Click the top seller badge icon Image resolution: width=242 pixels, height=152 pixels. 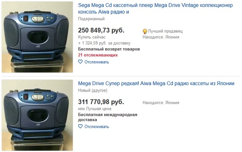point(145,32)
